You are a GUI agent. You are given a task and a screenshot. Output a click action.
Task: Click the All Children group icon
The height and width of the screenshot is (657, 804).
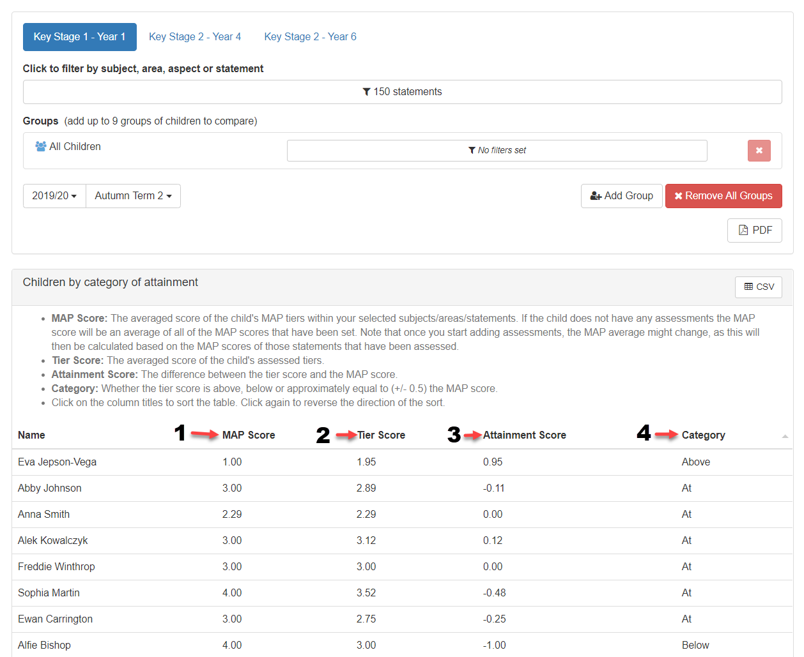(x=41, y=146)
